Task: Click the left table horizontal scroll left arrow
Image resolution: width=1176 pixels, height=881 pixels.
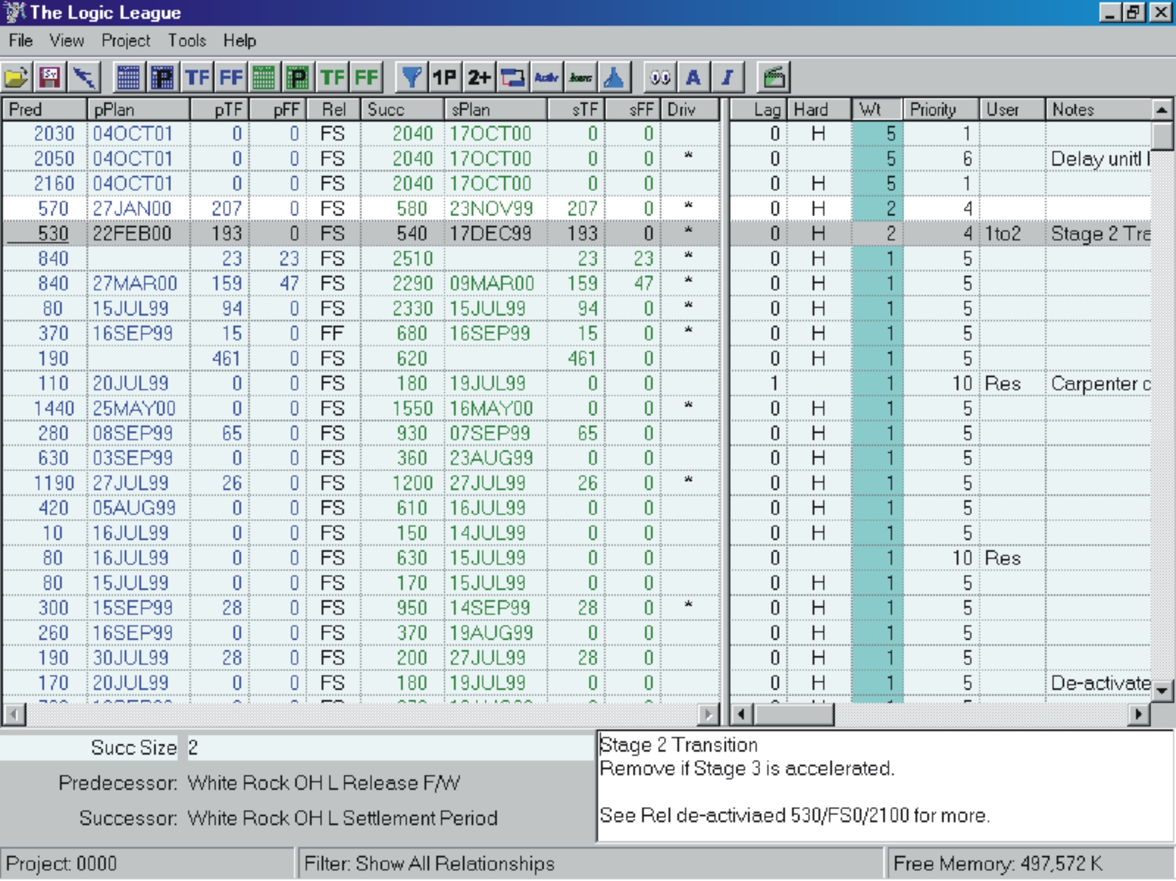Action: point(14,715)
